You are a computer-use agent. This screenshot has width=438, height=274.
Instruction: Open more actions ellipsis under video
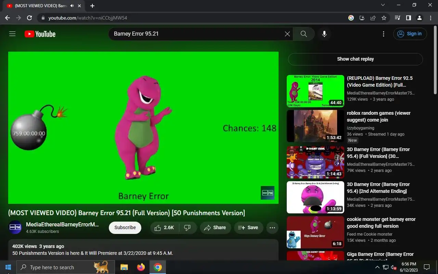tap(272, 228)
